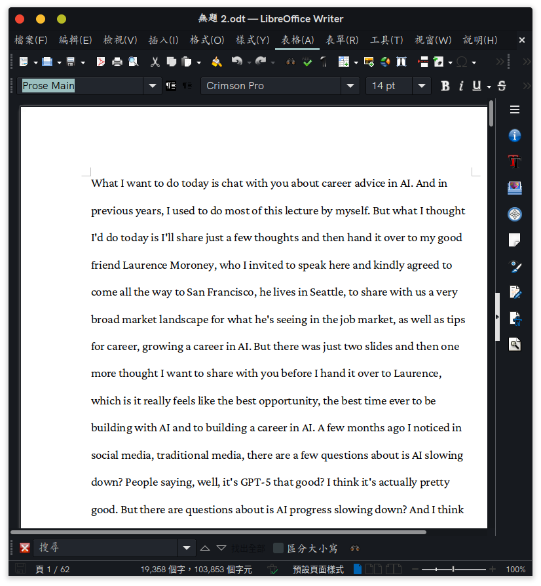This screenshot has width=541, height=586.
Task: Expand the Crimson Pro font name dropdown
Action: click(350, 86)
